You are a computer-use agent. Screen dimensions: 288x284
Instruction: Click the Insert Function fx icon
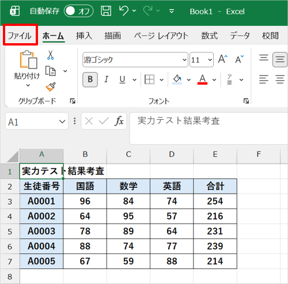click(x=119, y=121)
